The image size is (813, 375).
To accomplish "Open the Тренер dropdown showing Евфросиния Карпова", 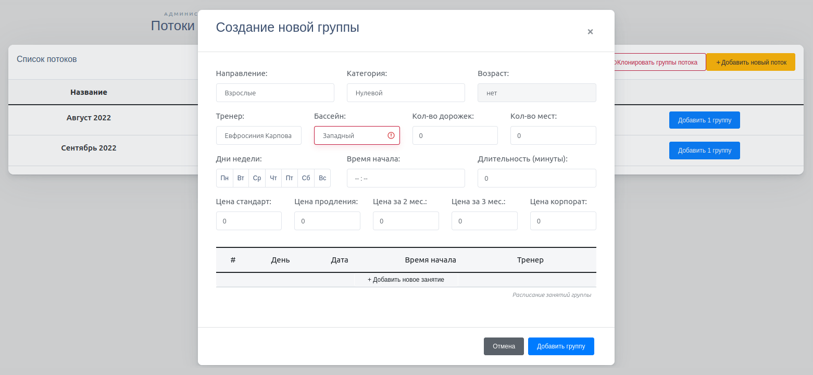I will [x=259, y=135].
